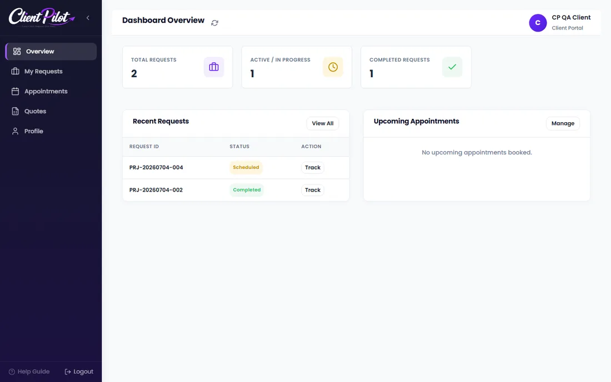Image resolution: width=611 pixels, height=382 pixels.
Task: Open the Help Guide link
Action: tap(29, 372)
